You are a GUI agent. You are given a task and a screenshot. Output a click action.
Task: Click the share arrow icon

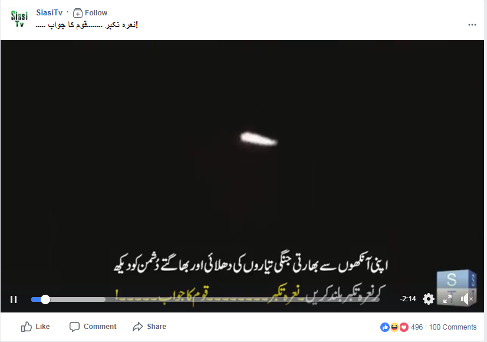137,327
